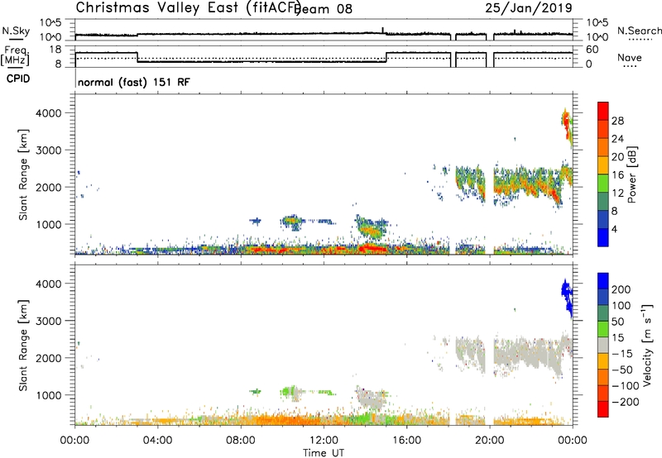Click the blue bottom of the power color bar
The image size is (662, 458).
point(603,237)
